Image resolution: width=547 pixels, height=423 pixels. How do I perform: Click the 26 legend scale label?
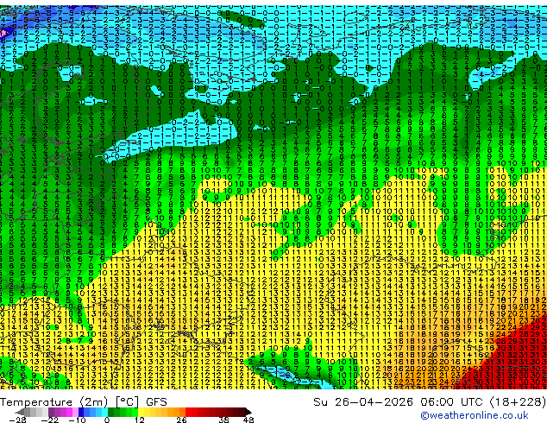pyautogui.click(x=181, y=420)
